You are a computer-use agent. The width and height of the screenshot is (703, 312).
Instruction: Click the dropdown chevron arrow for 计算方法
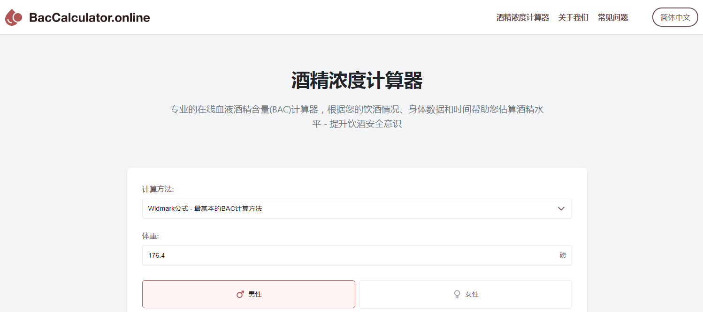coord(561,208)
